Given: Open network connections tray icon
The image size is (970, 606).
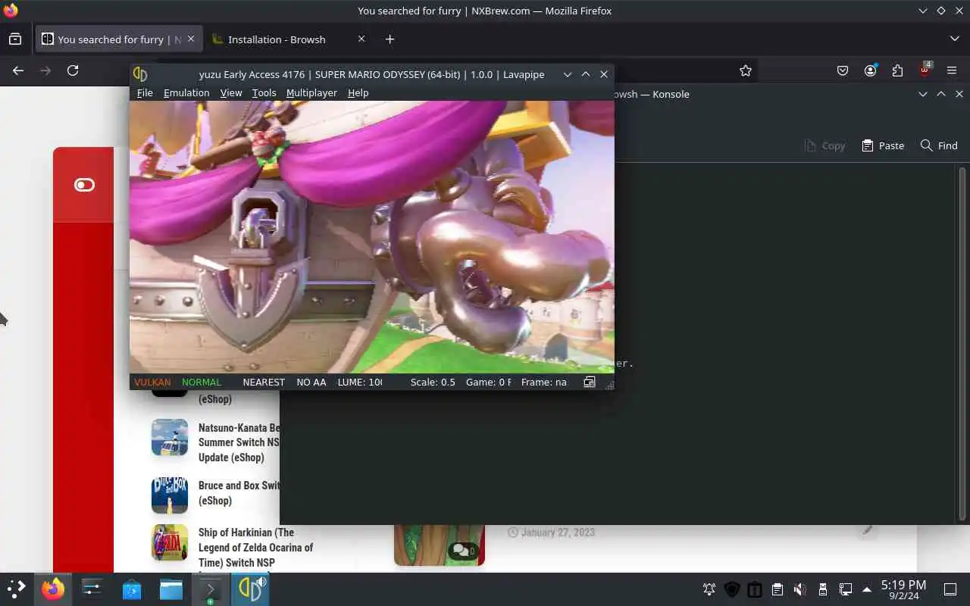Looking at the screenshot, I should [846, 589].
